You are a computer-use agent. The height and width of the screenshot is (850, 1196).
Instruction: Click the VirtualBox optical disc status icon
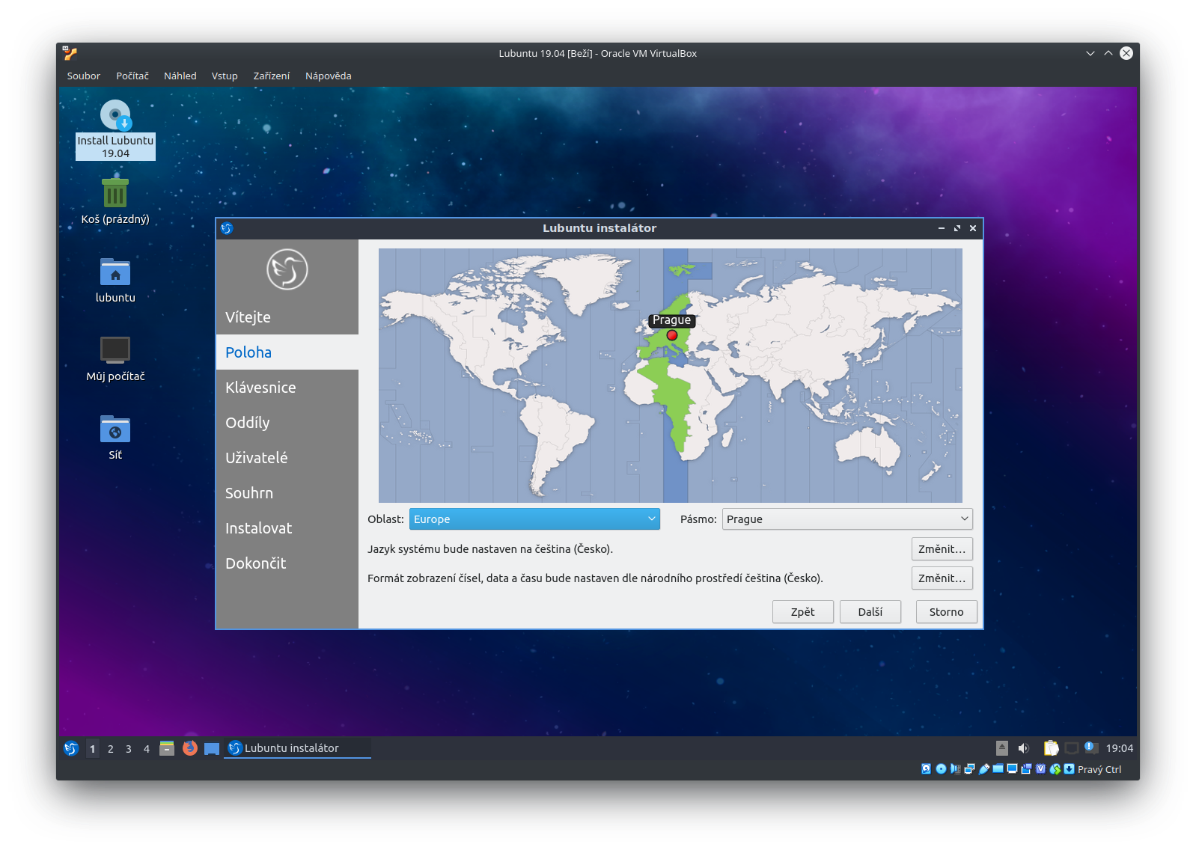coord(941,769)
